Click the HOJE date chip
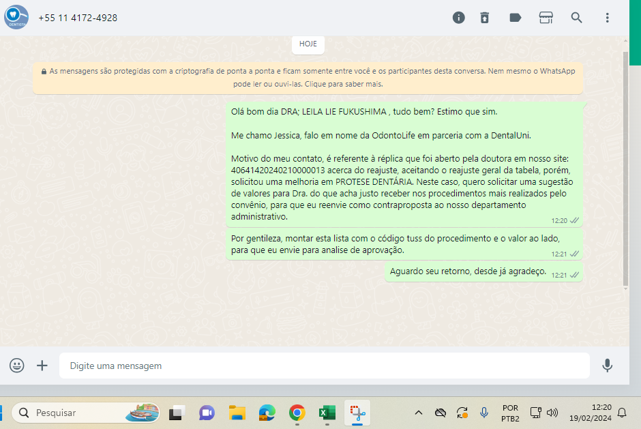641x429 pixels. click(308, 44)
